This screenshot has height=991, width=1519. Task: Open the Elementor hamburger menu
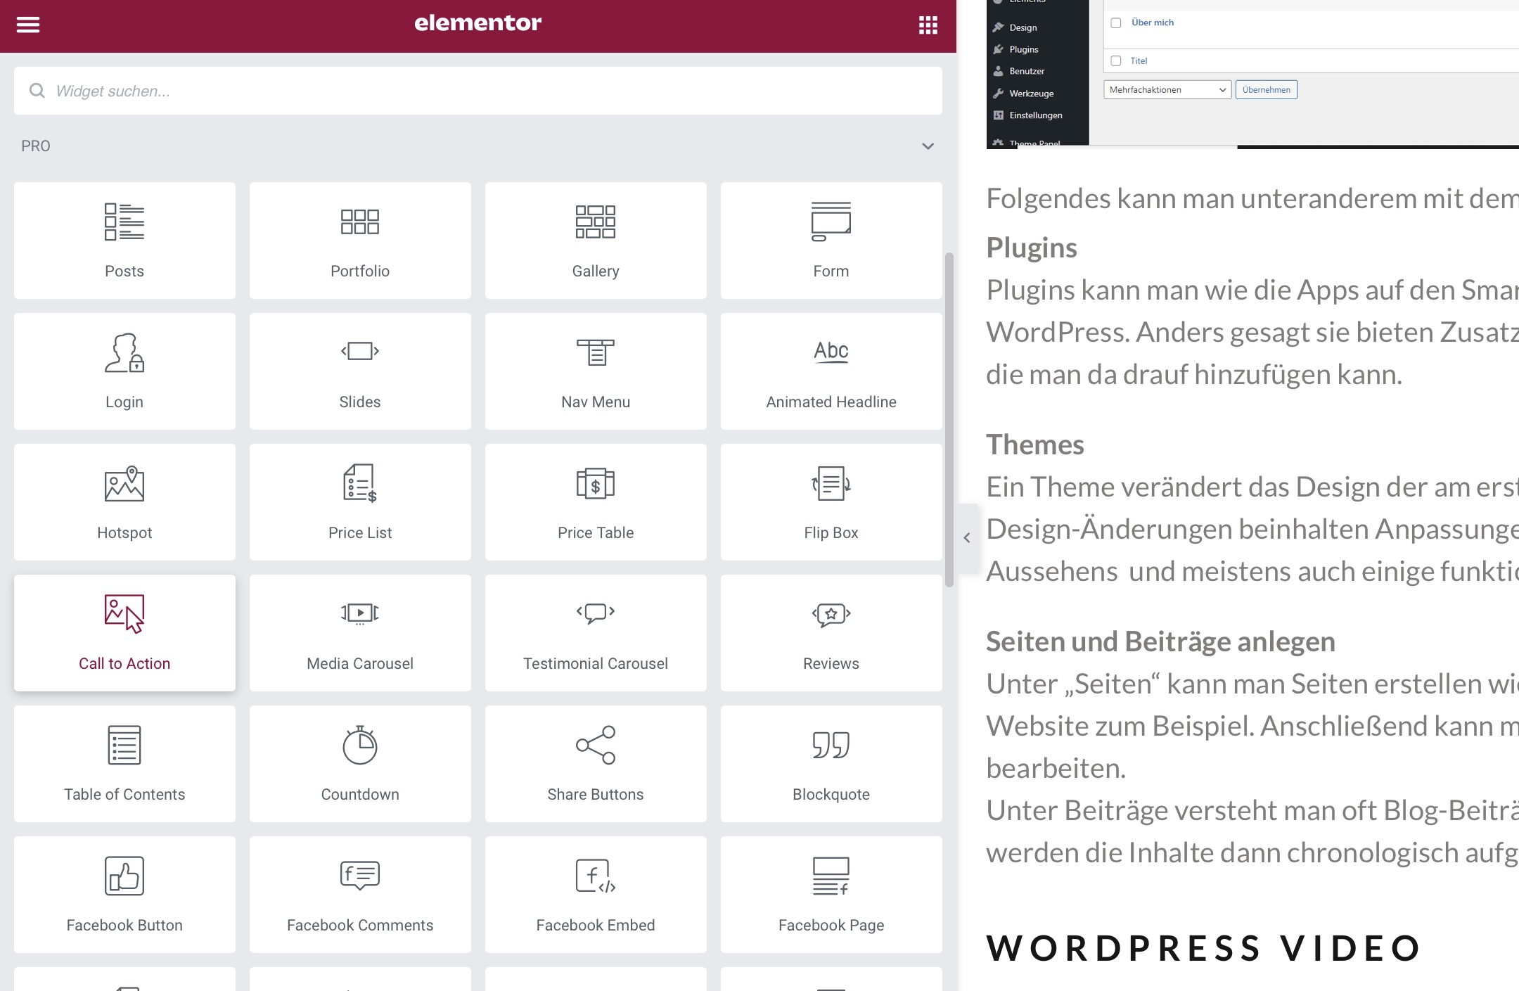[x=28, y=25]
